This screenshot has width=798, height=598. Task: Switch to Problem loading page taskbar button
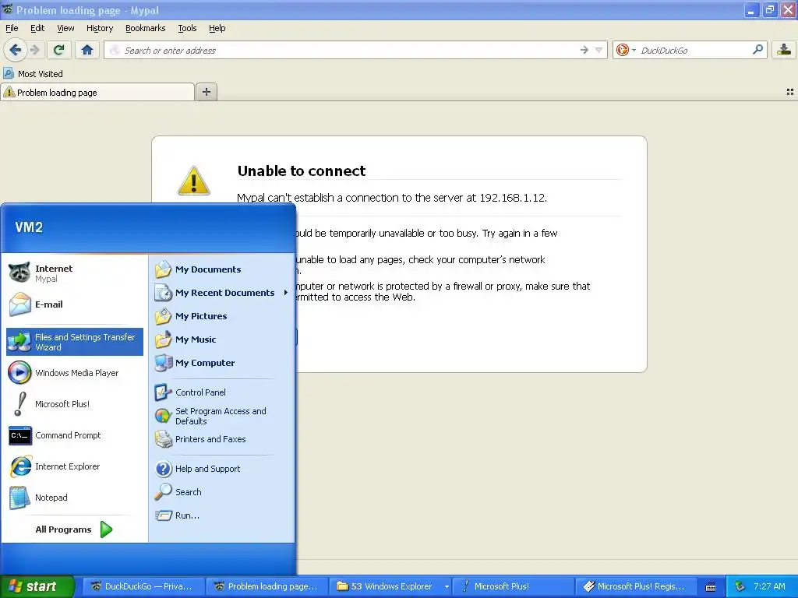[267, 586]
